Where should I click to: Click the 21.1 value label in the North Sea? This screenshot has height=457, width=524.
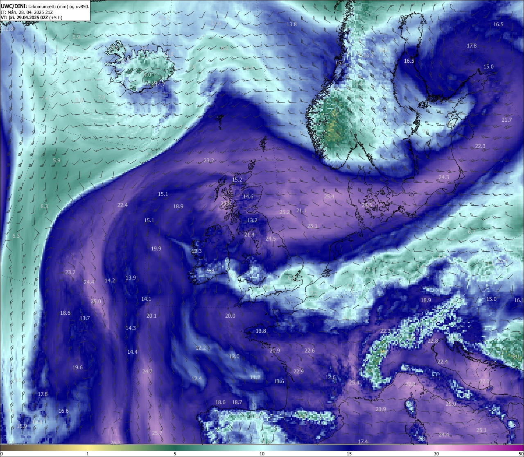tap(301, 210)
